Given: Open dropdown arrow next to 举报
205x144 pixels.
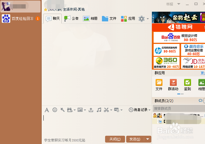Looking at the screenshot, I should [x=179, y=4].
